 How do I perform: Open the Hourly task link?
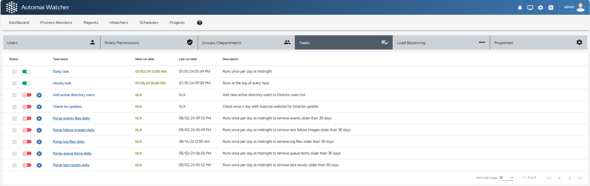62,83
